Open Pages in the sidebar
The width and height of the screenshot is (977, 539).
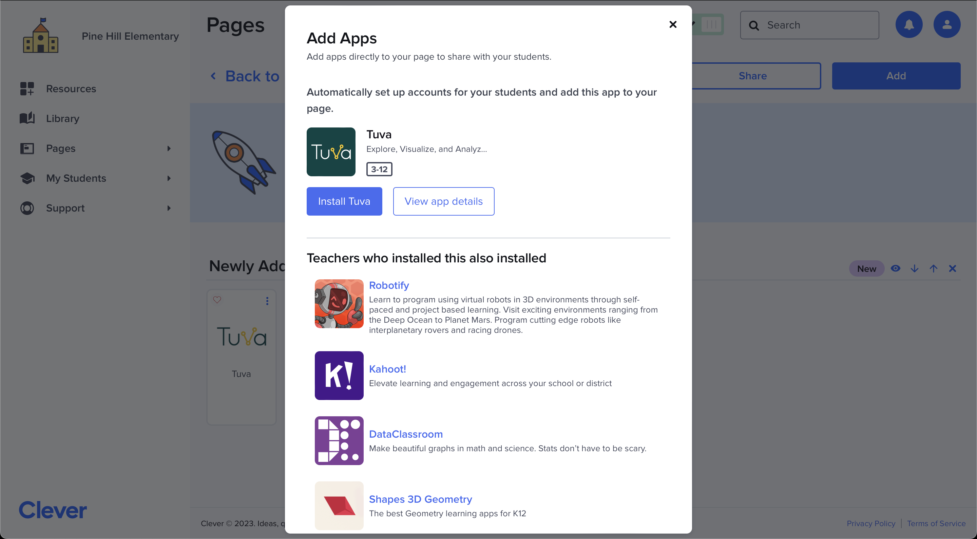point(61,148)
